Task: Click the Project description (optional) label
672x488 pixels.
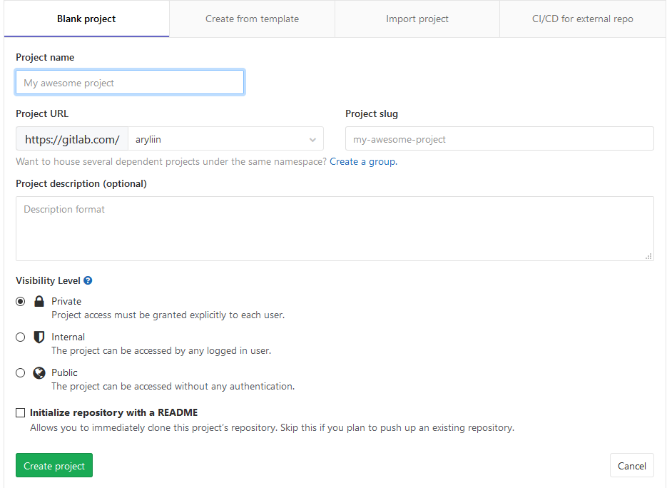Action: 81,184
